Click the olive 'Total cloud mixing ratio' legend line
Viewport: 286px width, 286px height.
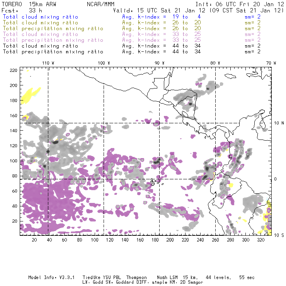[41, 23]
